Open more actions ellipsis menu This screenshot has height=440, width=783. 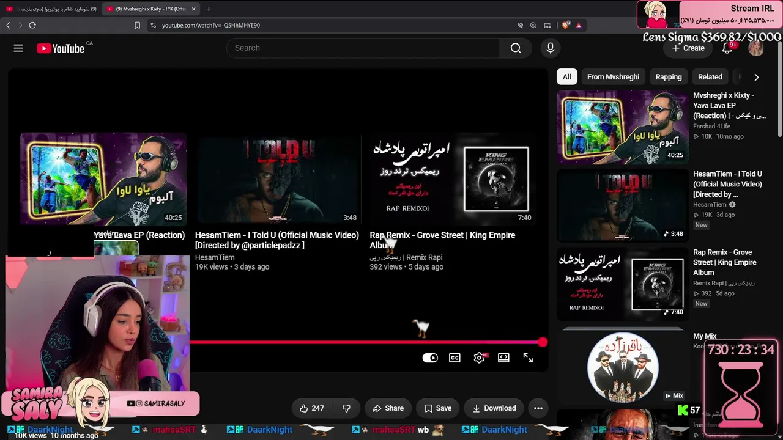click(538, 408)
